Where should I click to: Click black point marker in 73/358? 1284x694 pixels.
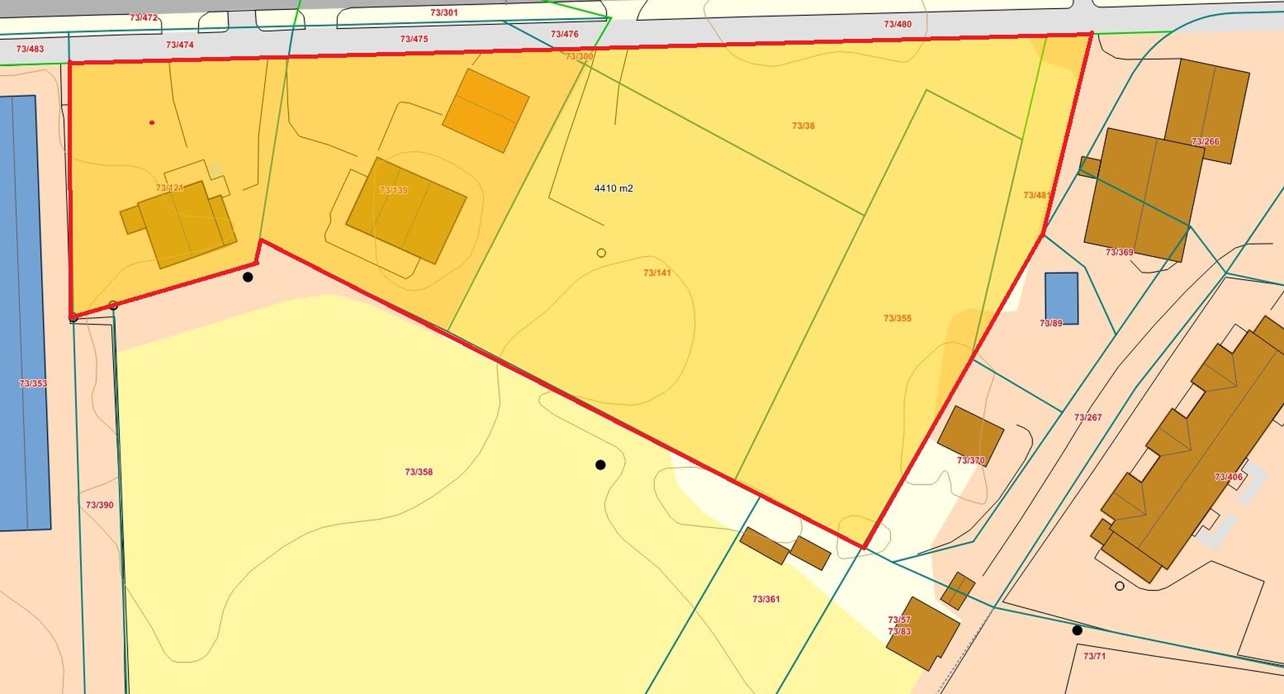601,464
